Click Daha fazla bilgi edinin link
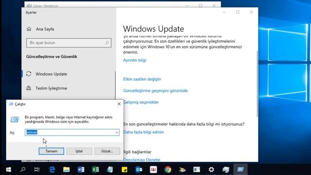 (x=144, y=132)
